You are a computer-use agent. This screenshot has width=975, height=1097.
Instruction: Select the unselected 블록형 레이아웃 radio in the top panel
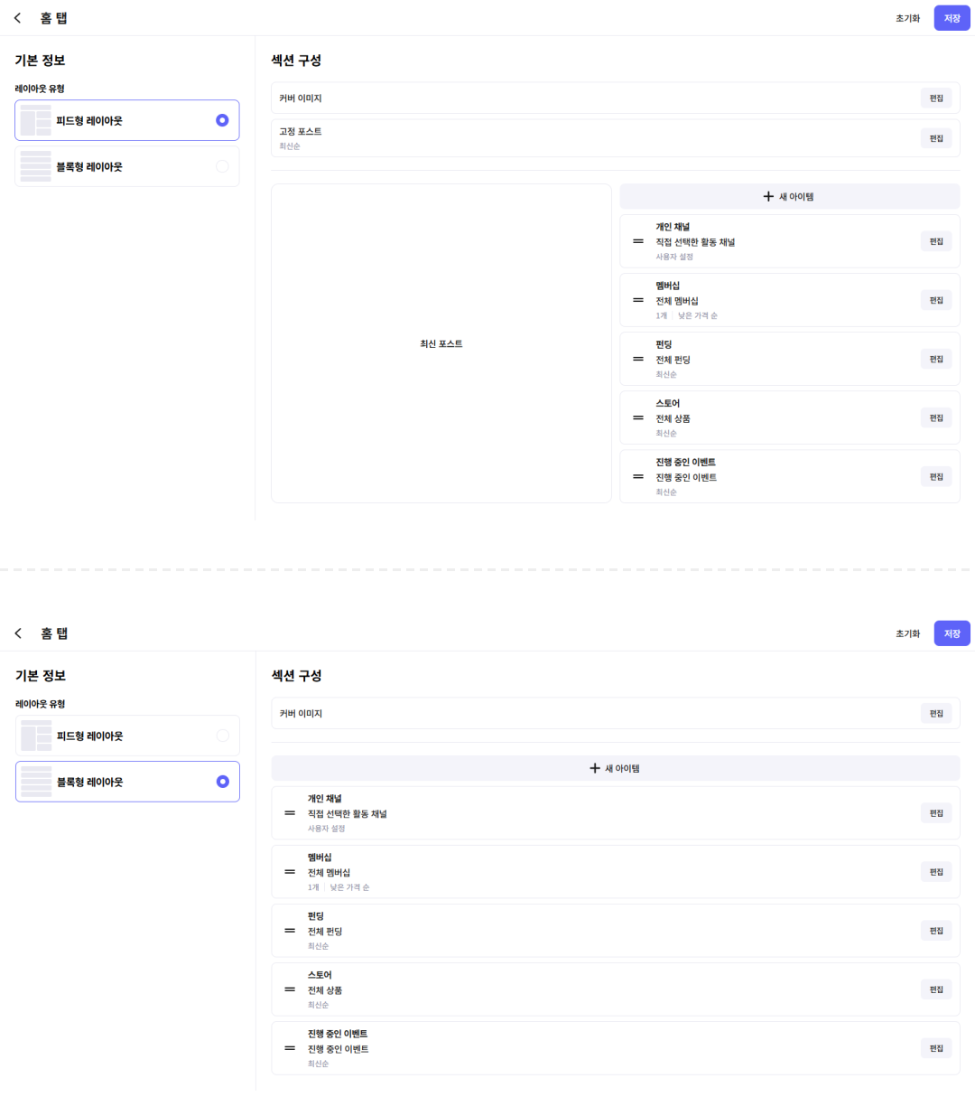tap(222, 166)
